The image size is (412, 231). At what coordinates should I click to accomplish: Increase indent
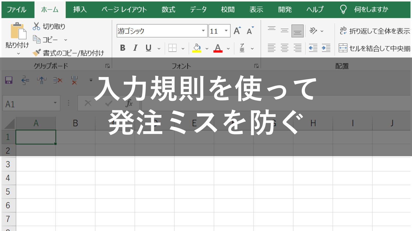[x=326, y=48]
